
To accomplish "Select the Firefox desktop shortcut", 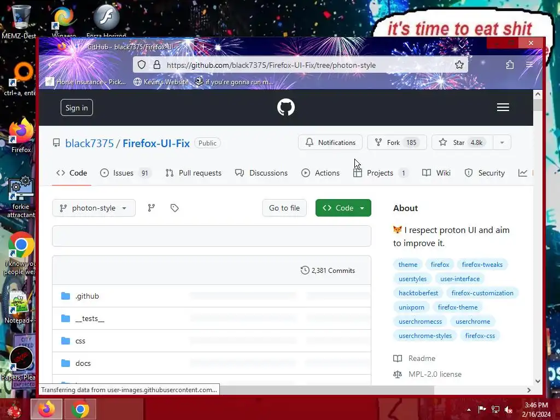I will pyautogui.click(x=21, y=136).
